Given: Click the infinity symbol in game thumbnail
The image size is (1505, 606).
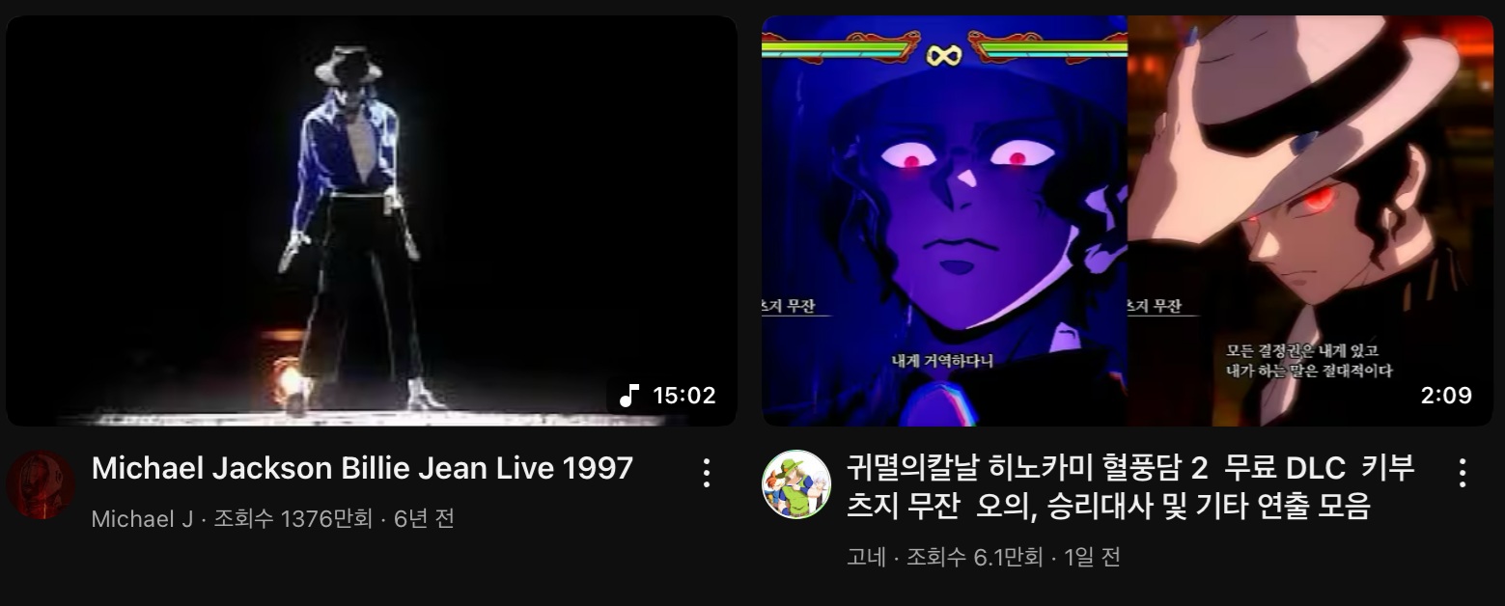Looking at the screenshot, I should 944,55.
